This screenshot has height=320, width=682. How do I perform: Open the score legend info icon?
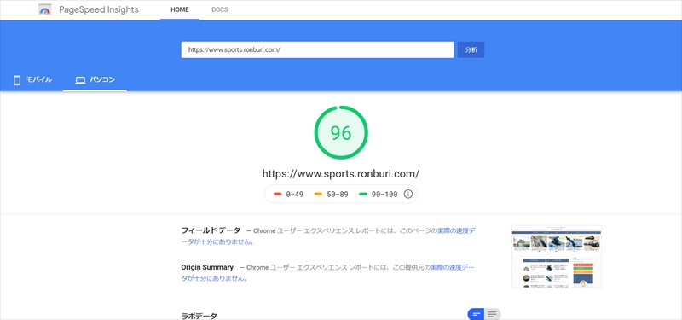pos(408,195)
